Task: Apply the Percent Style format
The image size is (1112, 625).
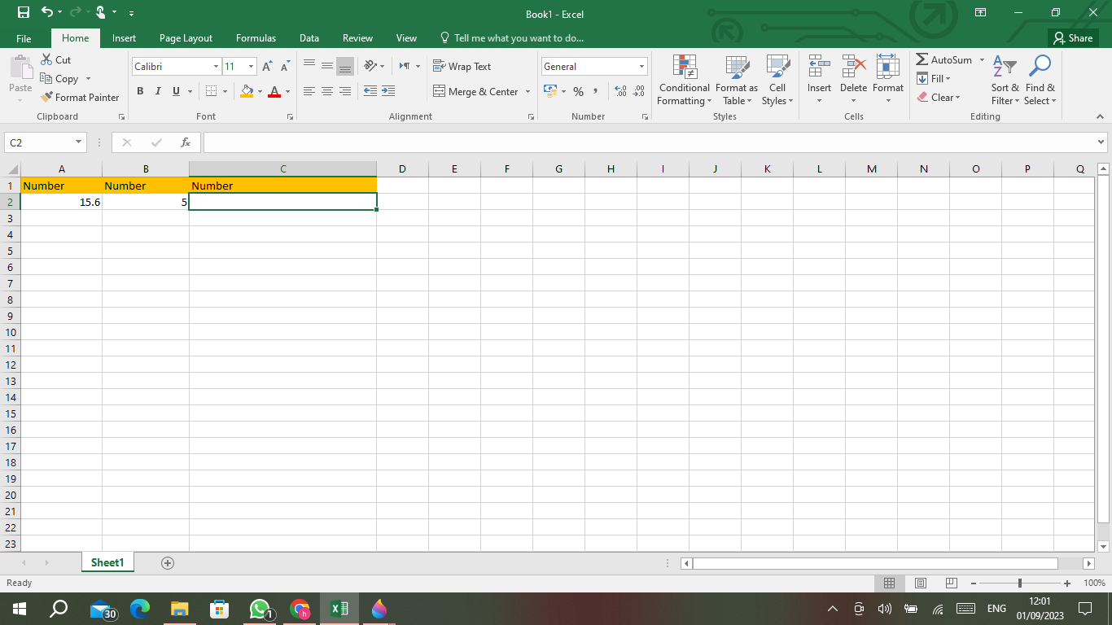Action: (578, 92)
